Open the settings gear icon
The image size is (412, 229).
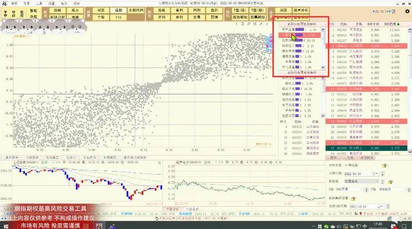point(407,11)
